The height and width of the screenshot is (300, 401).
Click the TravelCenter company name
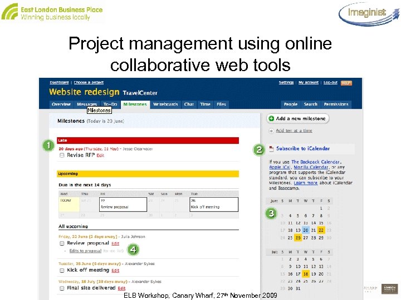coord(140,93)
